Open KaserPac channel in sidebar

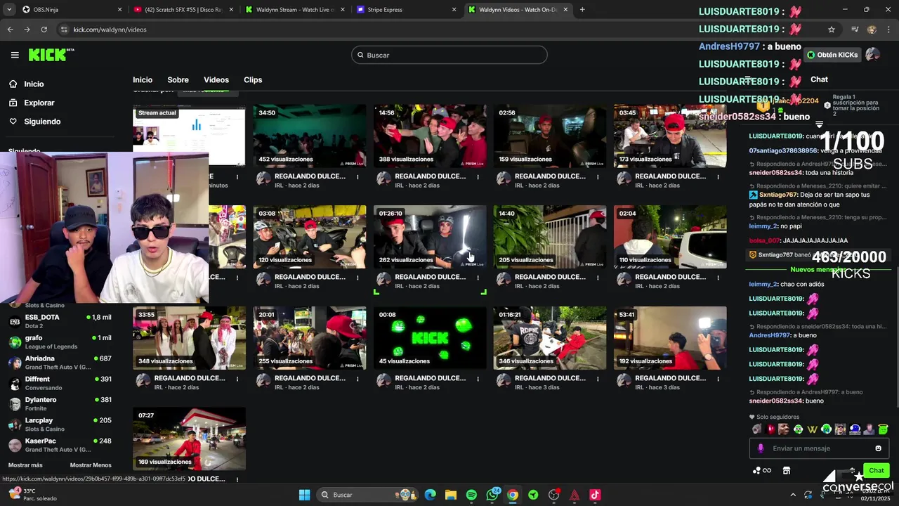coord(60,445)
